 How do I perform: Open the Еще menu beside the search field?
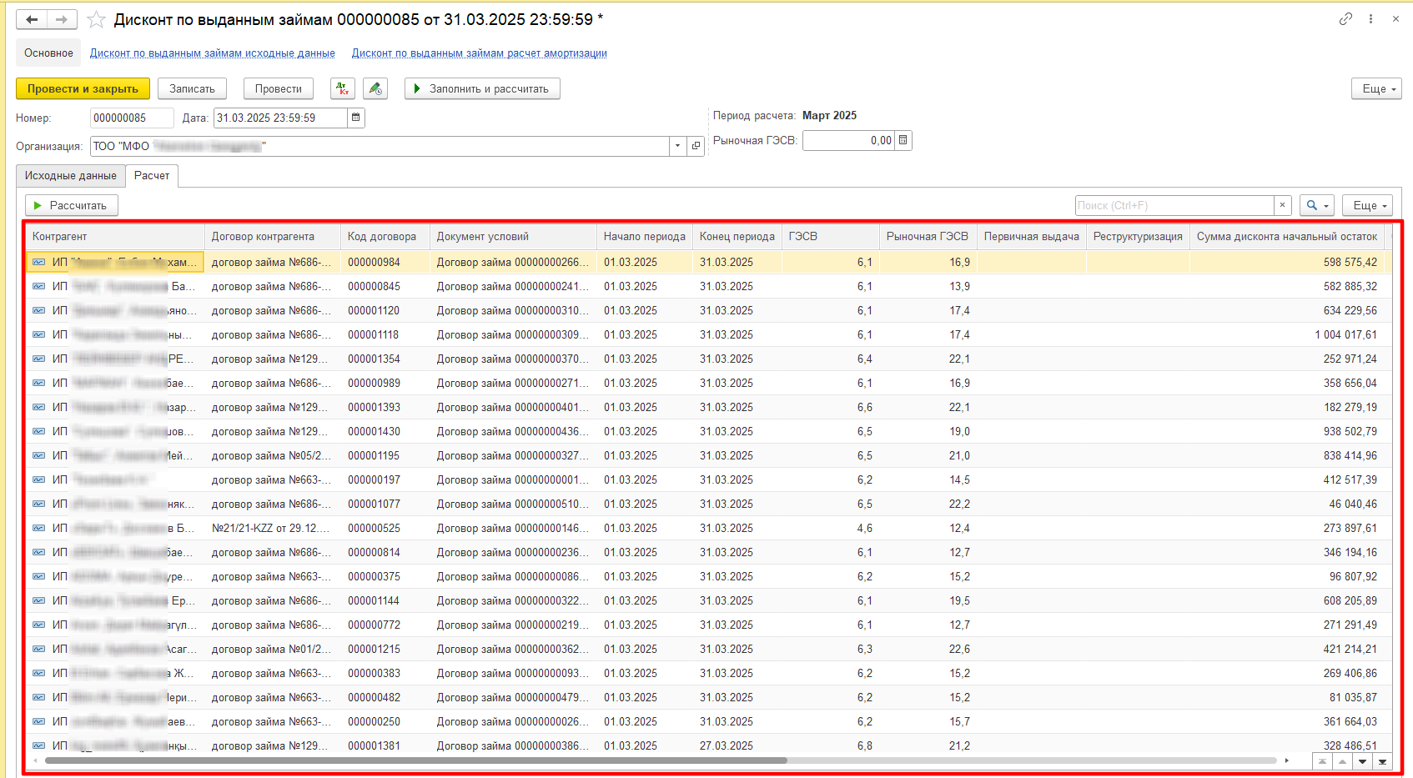pos(1367,205)
